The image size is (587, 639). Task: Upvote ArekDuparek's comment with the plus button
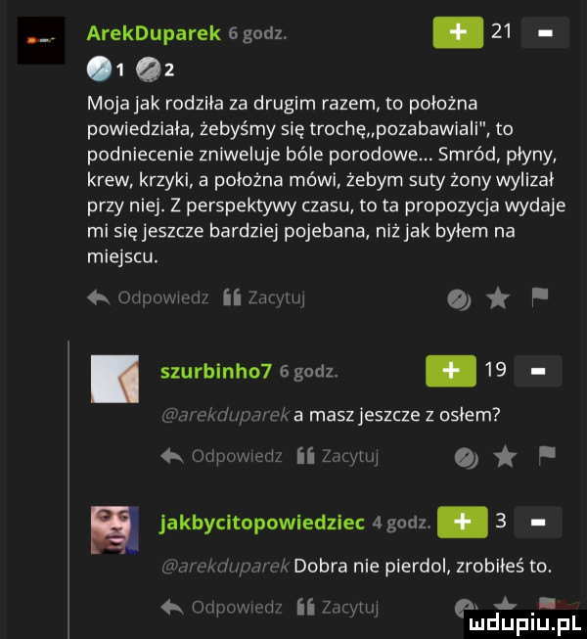coord(458,32)
